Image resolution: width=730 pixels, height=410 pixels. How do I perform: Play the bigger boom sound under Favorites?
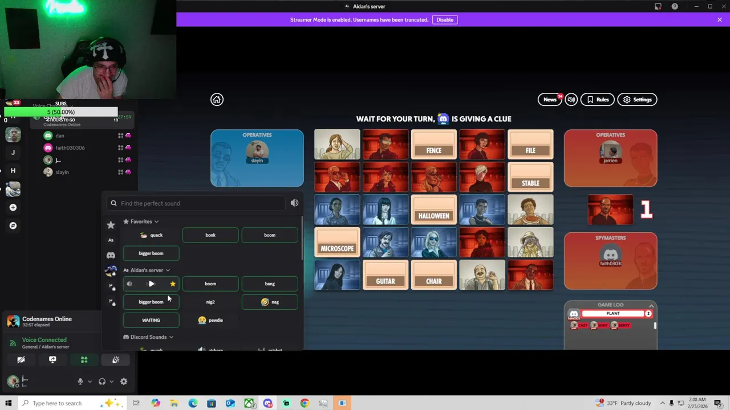(151, 253)
